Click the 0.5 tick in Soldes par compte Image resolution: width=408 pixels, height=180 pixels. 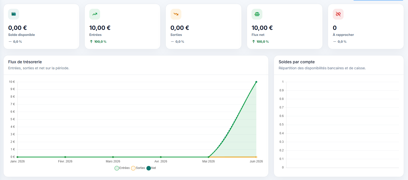[x=281, y=125]
